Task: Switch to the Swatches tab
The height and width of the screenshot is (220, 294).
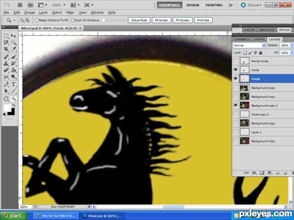Action: pyautogui.click(x=267, y=30)
